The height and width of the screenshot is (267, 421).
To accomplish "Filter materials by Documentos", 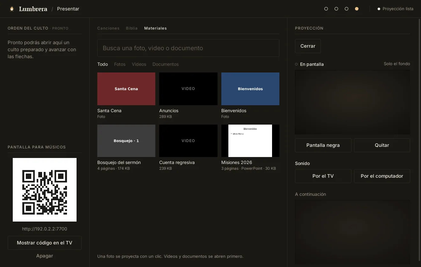I will (x=166, y=64).
